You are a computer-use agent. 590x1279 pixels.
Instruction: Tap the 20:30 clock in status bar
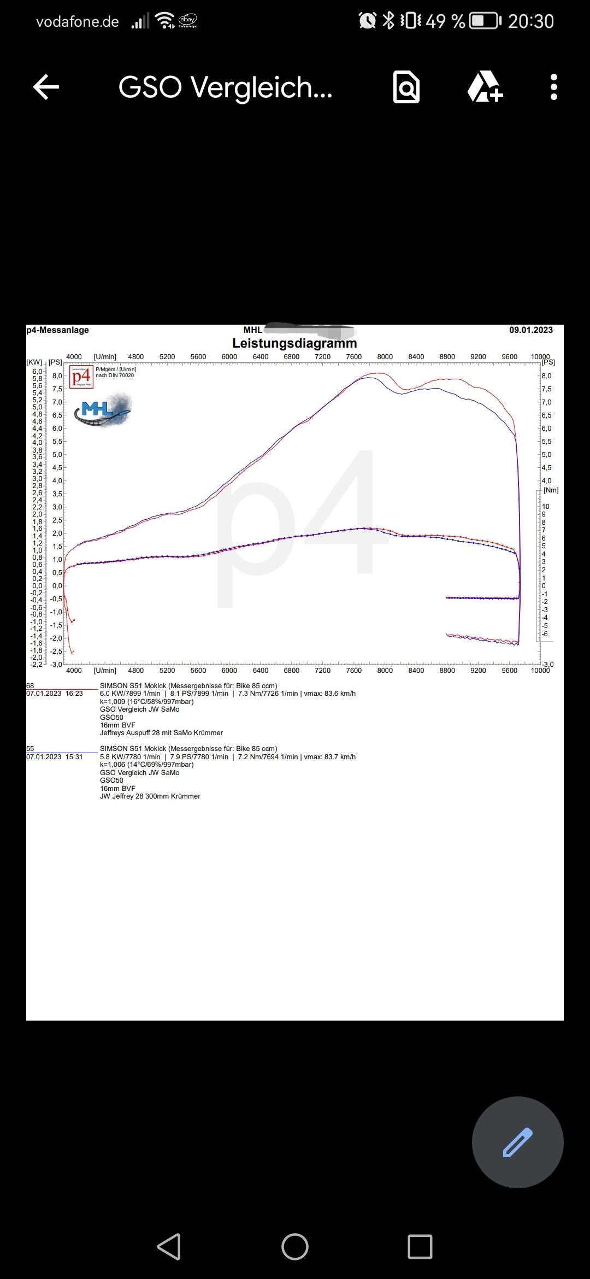click(x=530, y=21)
